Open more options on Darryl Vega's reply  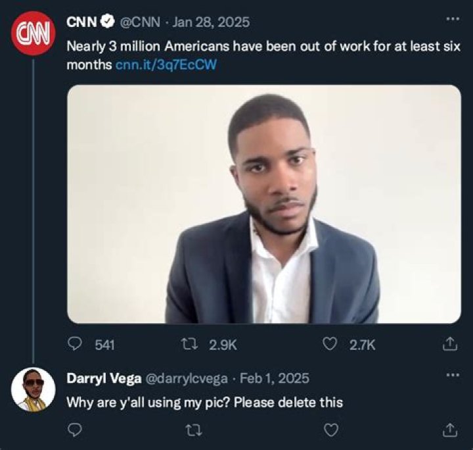[453, 375]
